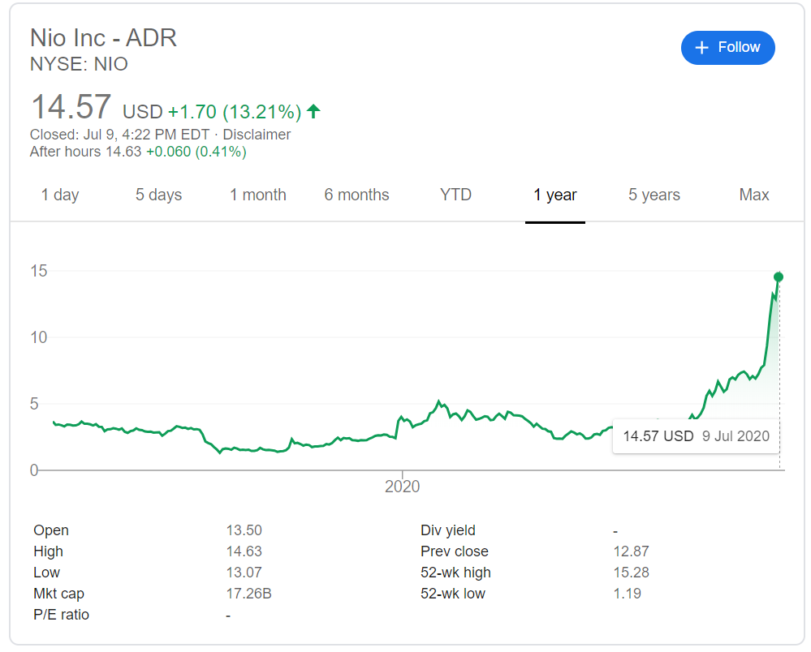Click the Mkt cap label
Screen dimensions: 811x652
58,594
